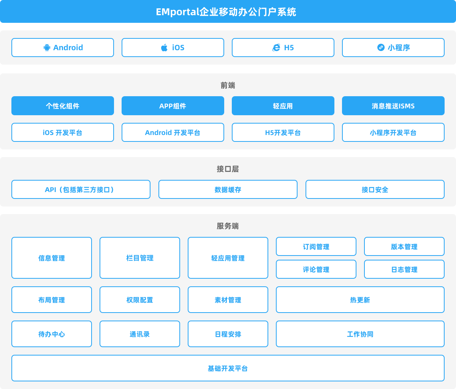This screenshot has height=389, width=456.
Task: Click 日程安排 box
Action: (x=228, y=334)
